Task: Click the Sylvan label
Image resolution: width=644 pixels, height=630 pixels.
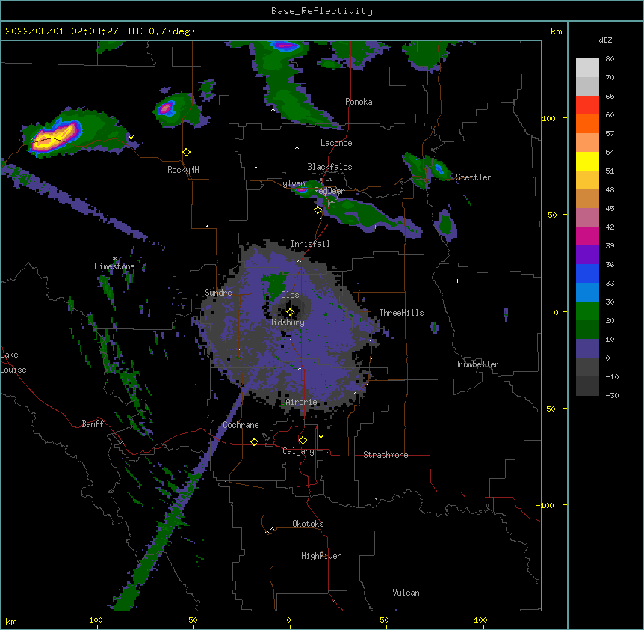Action: pos(291,183)
